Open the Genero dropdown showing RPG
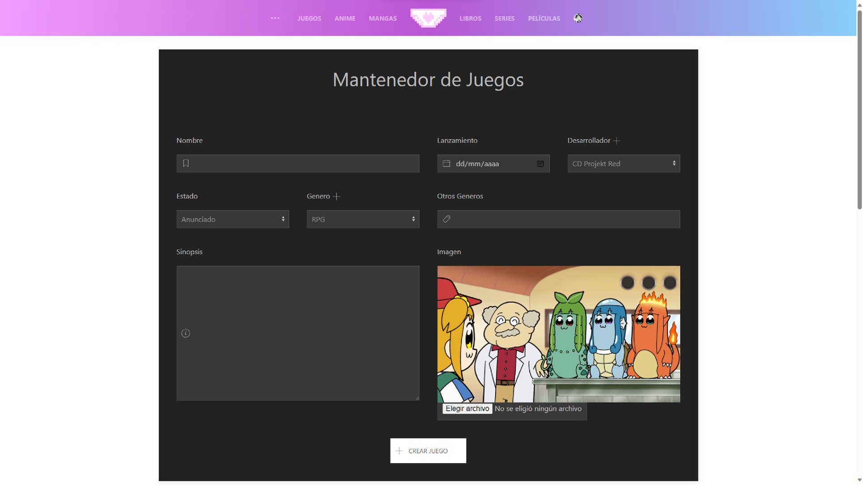Viewport: 863px width, 485px height. point(363,219)
